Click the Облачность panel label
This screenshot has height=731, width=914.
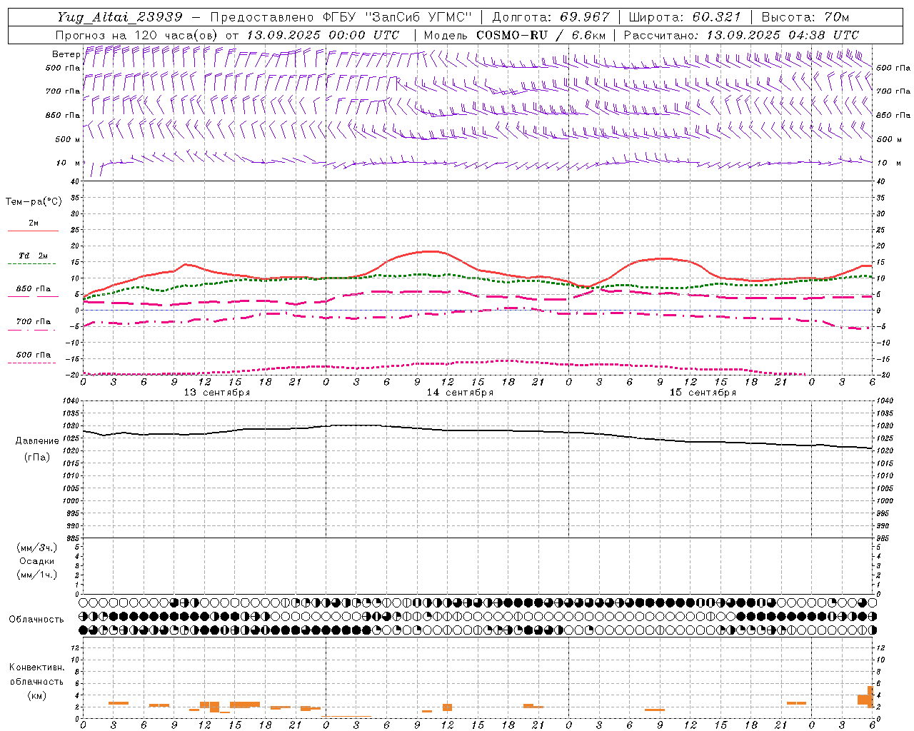[x=36, y=619]
